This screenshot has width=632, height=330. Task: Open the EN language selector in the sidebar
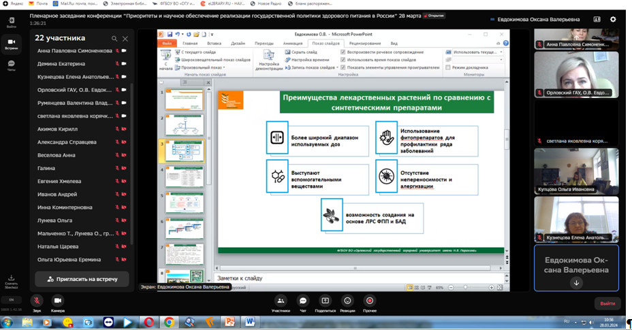tap(11, 299)
